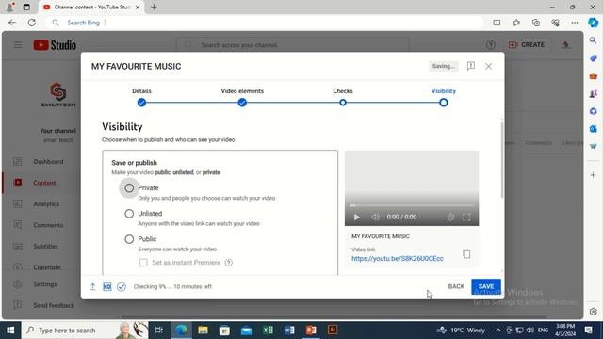Viewport: 603px width, 339px height.
Task: Close the Channel content browser tab
Action: point(138,8)
